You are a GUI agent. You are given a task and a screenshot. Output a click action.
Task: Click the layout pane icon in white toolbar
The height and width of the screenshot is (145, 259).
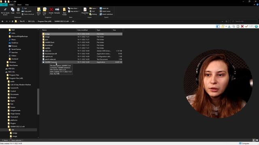coord(218,26)
